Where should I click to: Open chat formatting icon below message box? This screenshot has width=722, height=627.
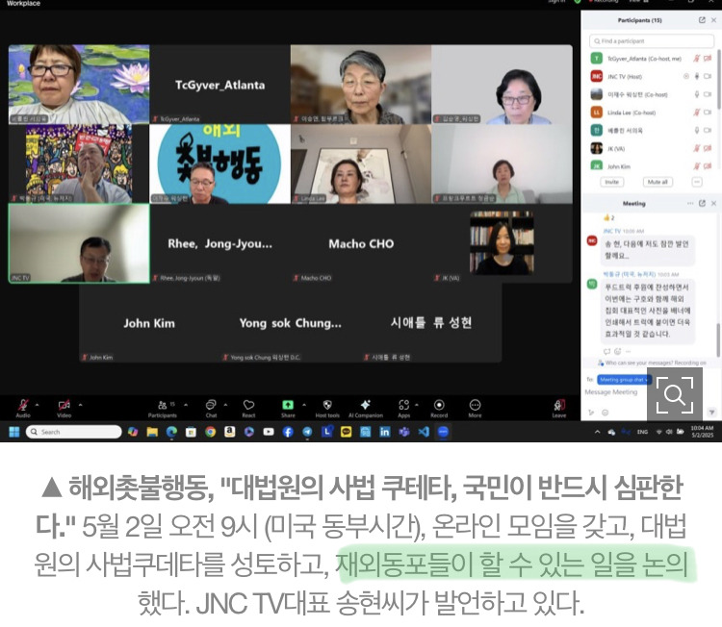(591, 413)
